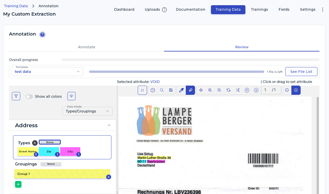Click the Rechnungs Nr. LBV236398 heading
This screenshot has height=194, width=329.
click(x=169, y=192)
